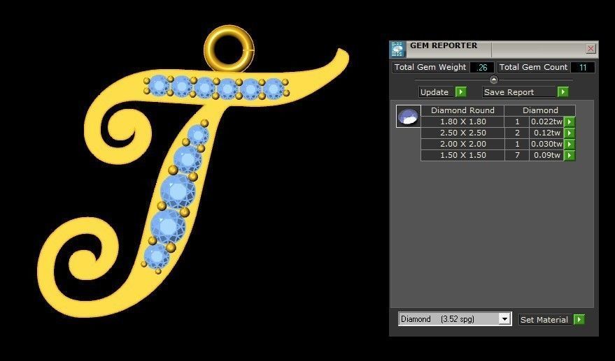Click green arrow for 0.12tw row
This screenshot has width=615, height=361.
[x=570, y=133]
